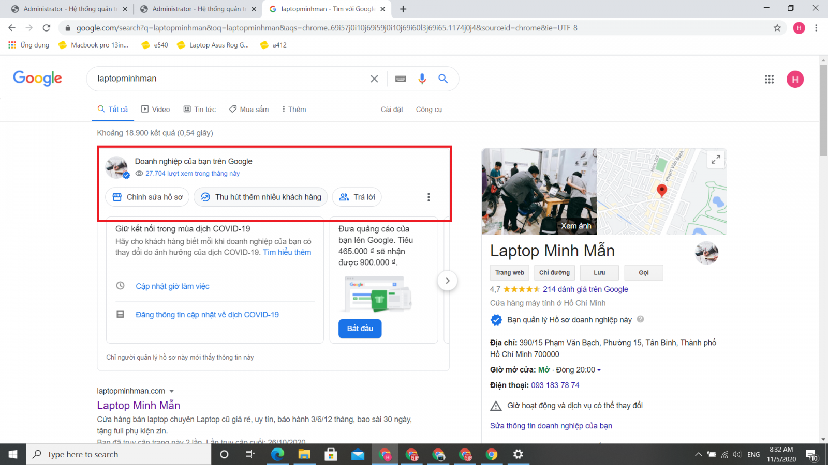Switch to the Mua sắm tab
828x465 pixels.
pos(249,110)
